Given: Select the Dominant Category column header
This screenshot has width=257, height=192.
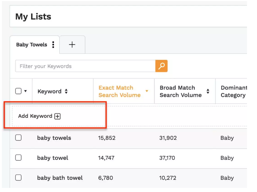Looking at the screenshot, I should [233, 91].
